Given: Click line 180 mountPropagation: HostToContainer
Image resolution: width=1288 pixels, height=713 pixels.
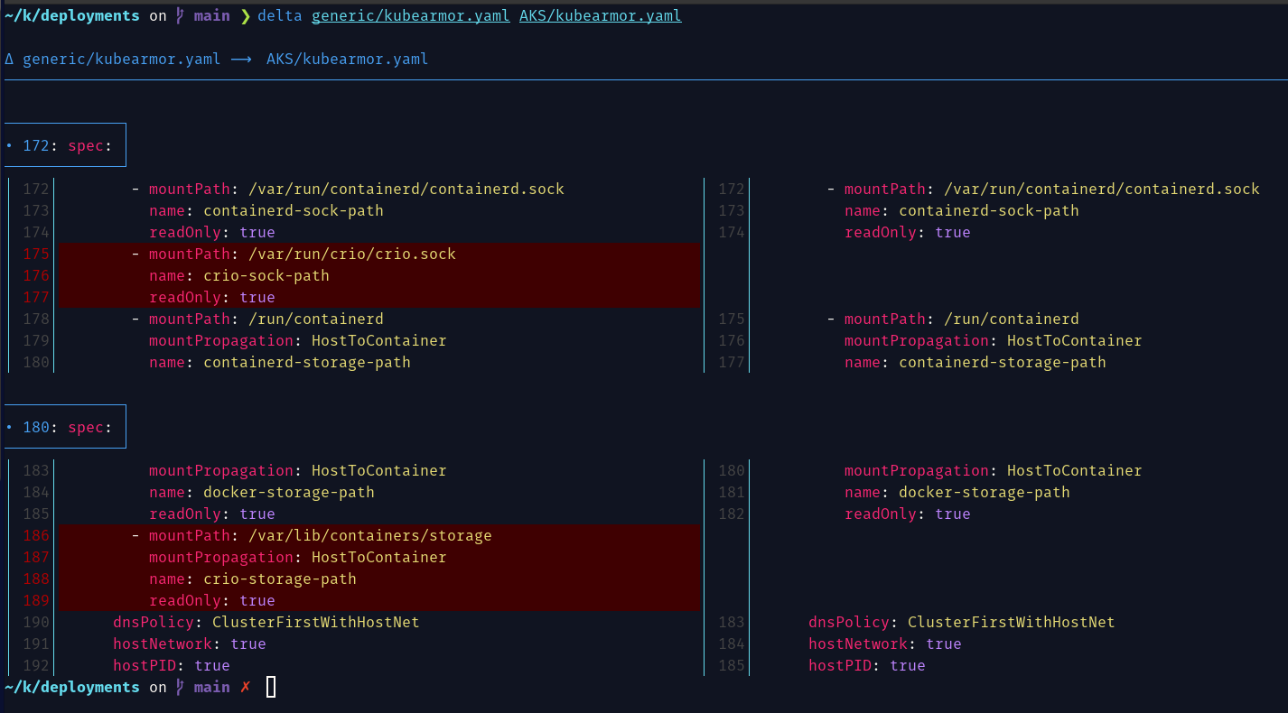Looking at the screenshot, I should (x=994, y=471).
